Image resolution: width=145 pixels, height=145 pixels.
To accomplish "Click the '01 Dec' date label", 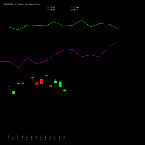I will 55,138.
